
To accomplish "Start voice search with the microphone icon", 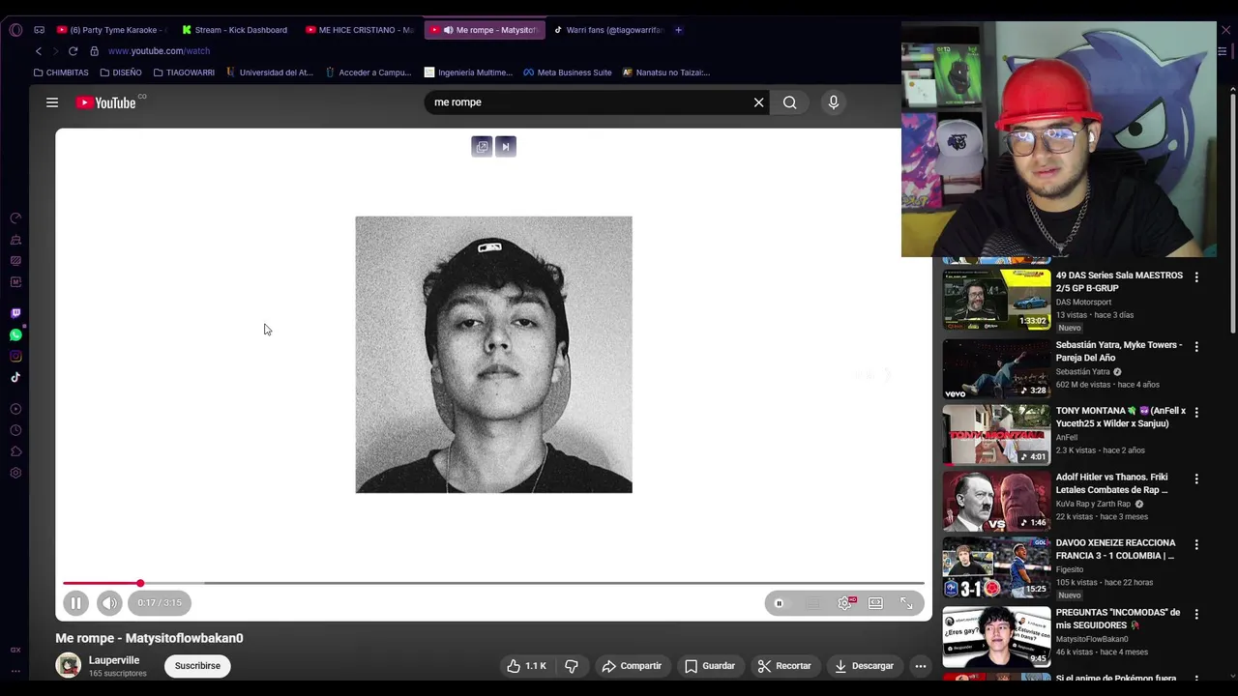I will 834,102.
